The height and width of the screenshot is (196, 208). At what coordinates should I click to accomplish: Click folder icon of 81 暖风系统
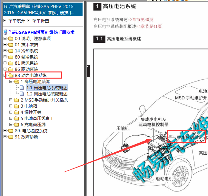click(x=11, y=63)
